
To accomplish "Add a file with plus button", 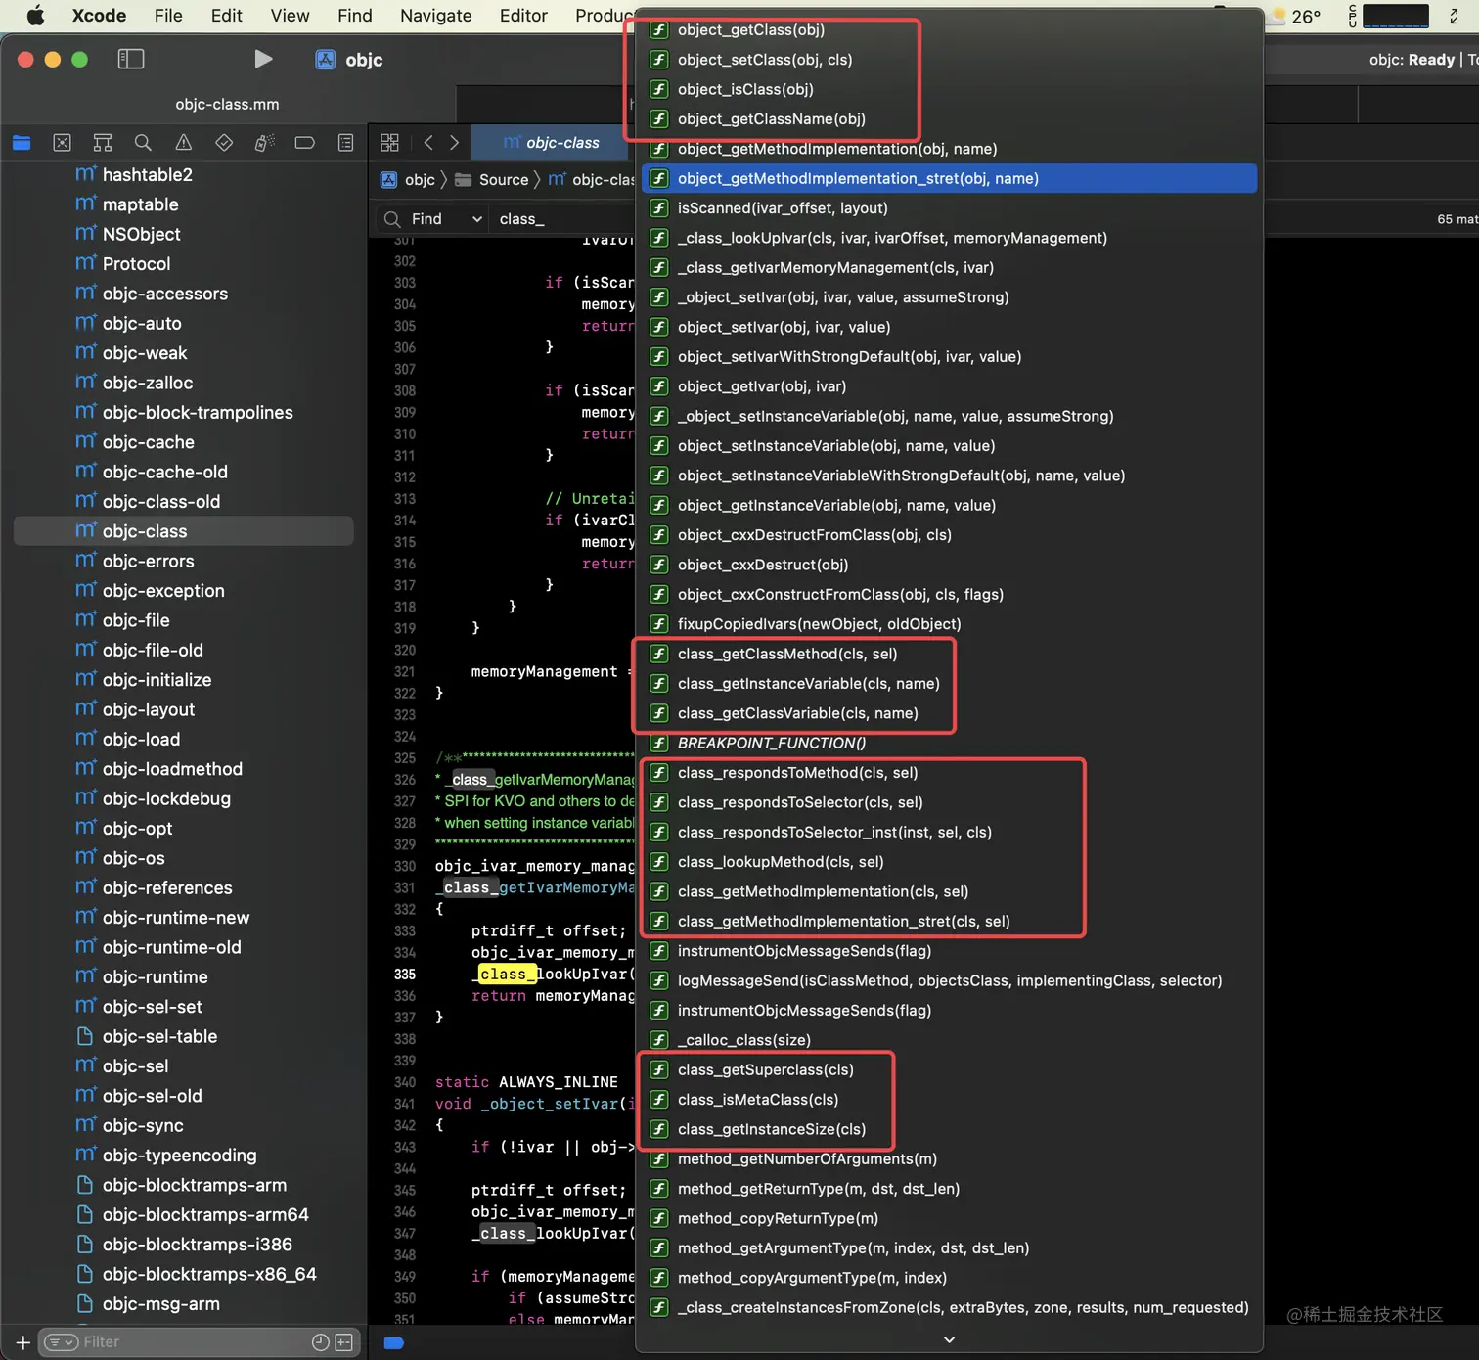I will point(22,1342).
